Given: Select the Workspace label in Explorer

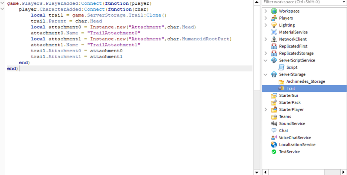Looking at the screenshot, I should click(289, 11).
